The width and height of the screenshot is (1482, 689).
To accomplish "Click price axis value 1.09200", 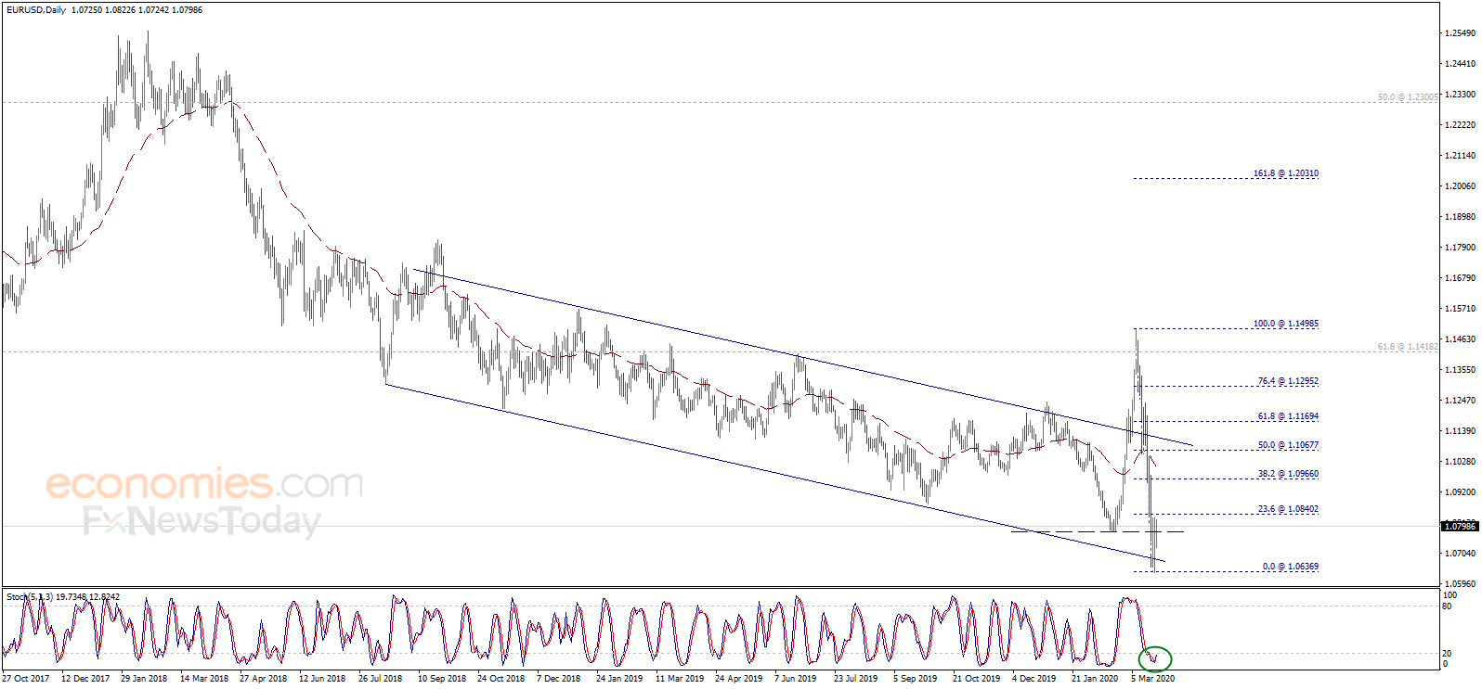I will click(x=1461, y=492).
